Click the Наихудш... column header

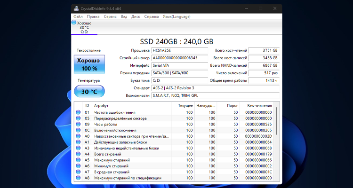click(x=206, y=105)
